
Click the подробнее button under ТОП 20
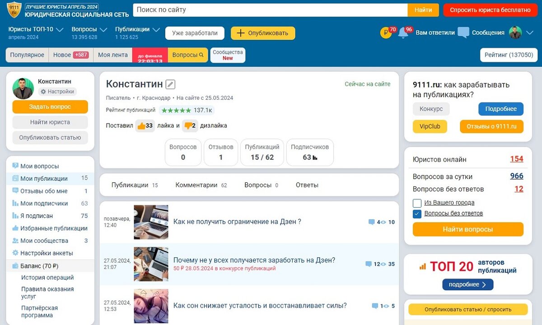tap(468, 285)
